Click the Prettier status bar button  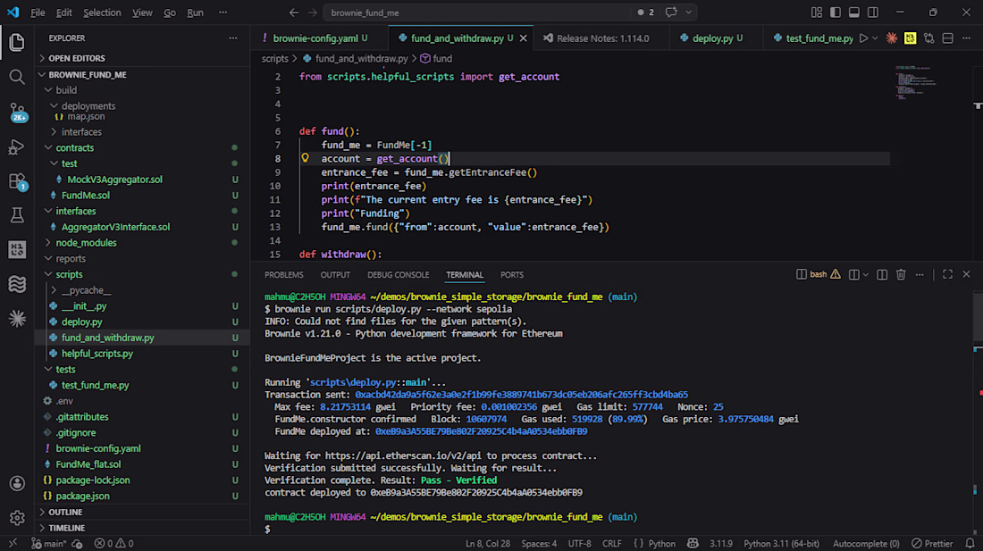(x=933, y=543)
